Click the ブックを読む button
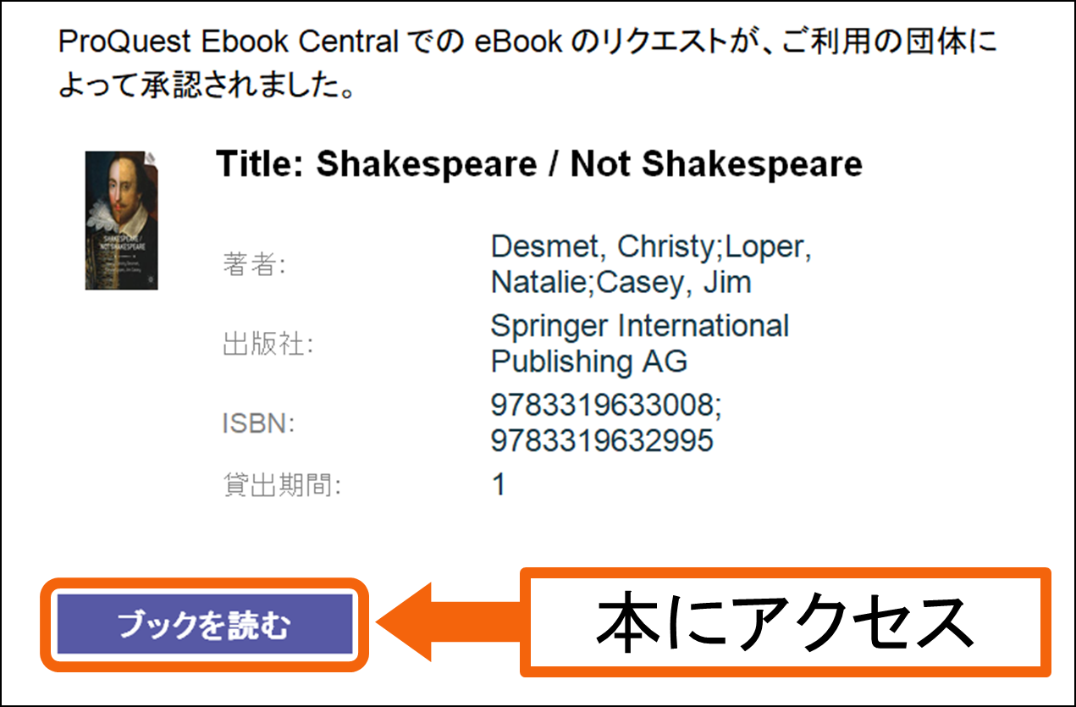 point(204,625)
